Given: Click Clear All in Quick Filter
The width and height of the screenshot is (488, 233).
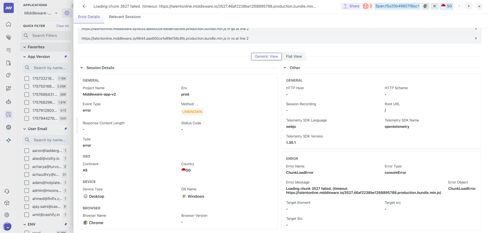Looking at the screenshot, I should (x=62, y=26).
